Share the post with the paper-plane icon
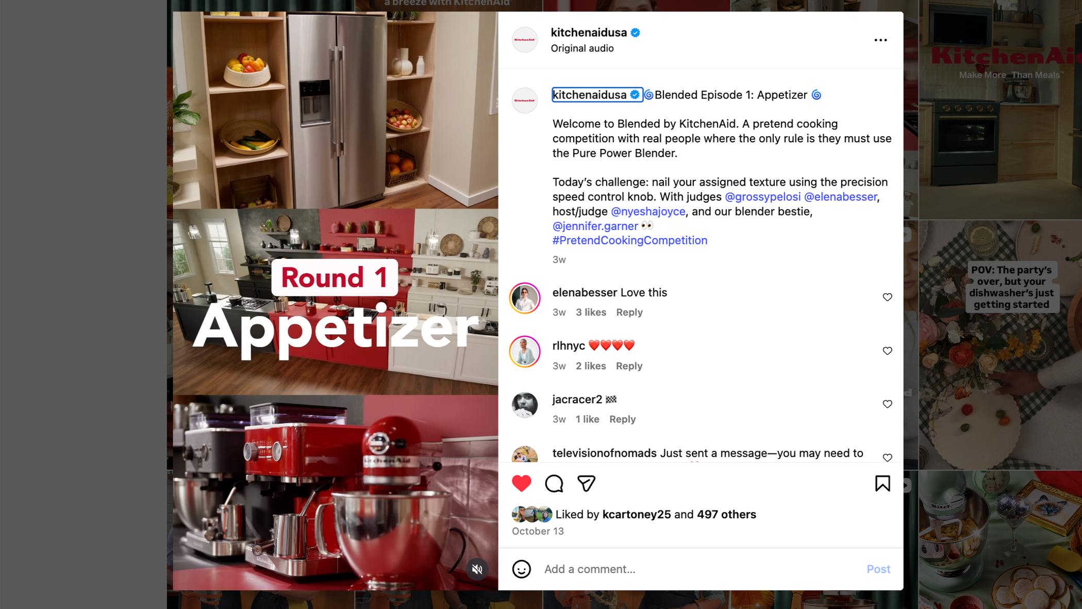 point(586,483)
